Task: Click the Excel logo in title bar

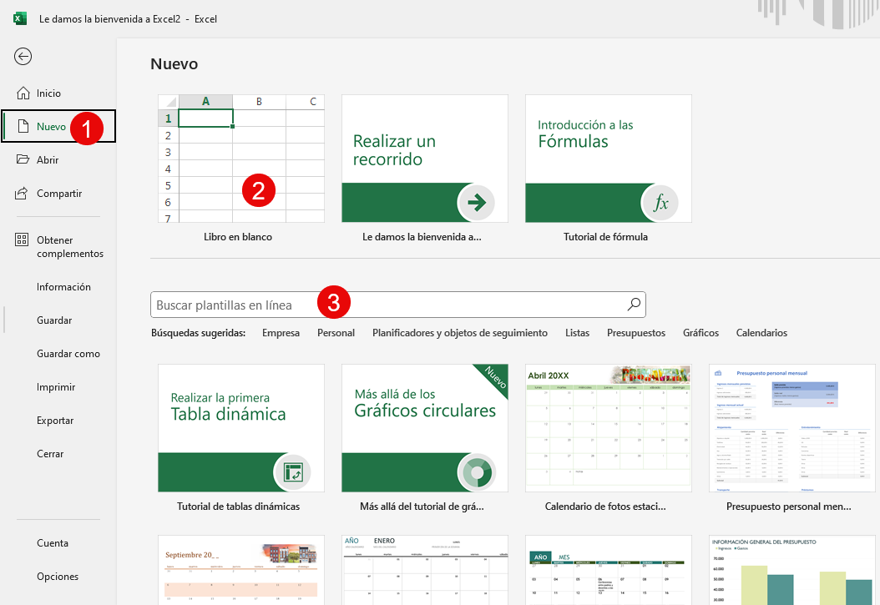Action: (x=20, y=18)
